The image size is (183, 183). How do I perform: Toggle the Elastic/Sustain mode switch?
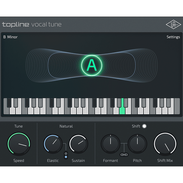(66, 155)
